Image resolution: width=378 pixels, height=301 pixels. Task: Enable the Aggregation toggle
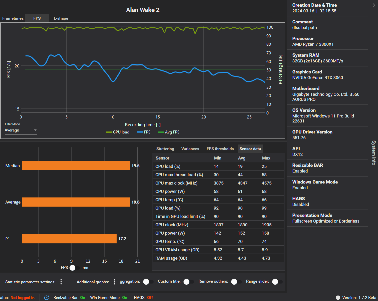pyautogui.click(x=148, y=282)
